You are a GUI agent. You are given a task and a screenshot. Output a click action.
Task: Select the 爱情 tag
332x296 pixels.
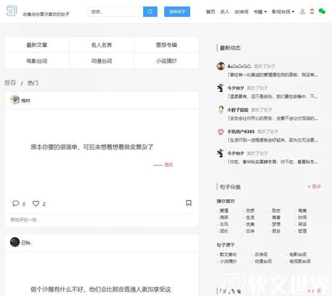pyautogui.click(x=224, y=211)
